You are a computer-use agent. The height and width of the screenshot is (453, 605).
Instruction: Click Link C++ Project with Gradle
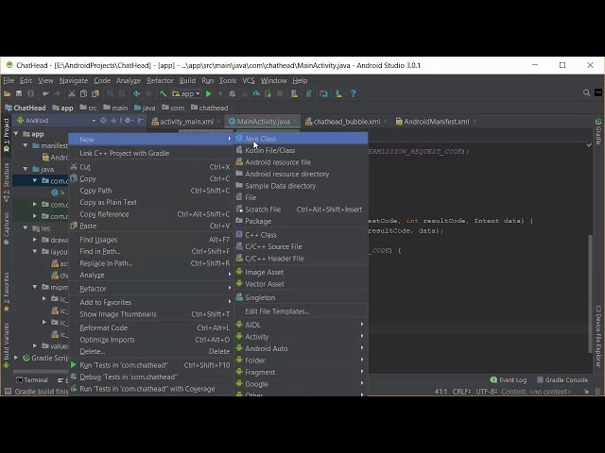coord(151,153)
